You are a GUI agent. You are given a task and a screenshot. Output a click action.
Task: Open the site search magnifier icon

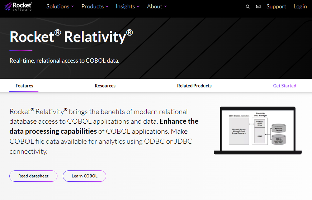click(247, 6)
